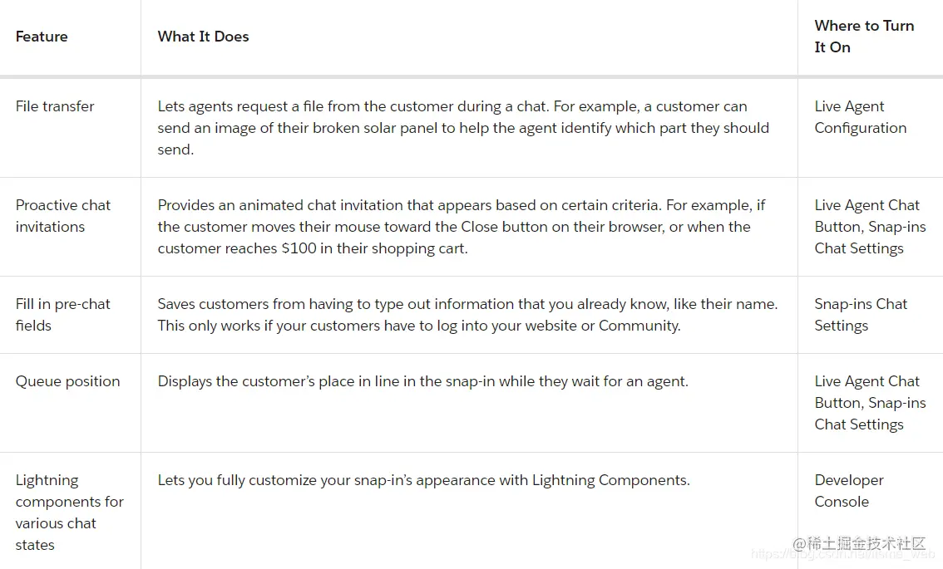Click the Fill in pre-chat fields cell
This screenshot has width=943, height=569.
click(63, 315)
